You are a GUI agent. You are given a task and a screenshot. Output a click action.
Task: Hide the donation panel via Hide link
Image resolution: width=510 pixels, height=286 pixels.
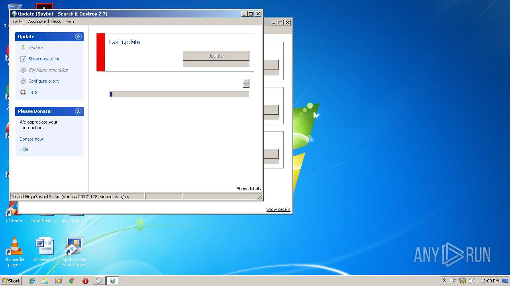(24, 149)
